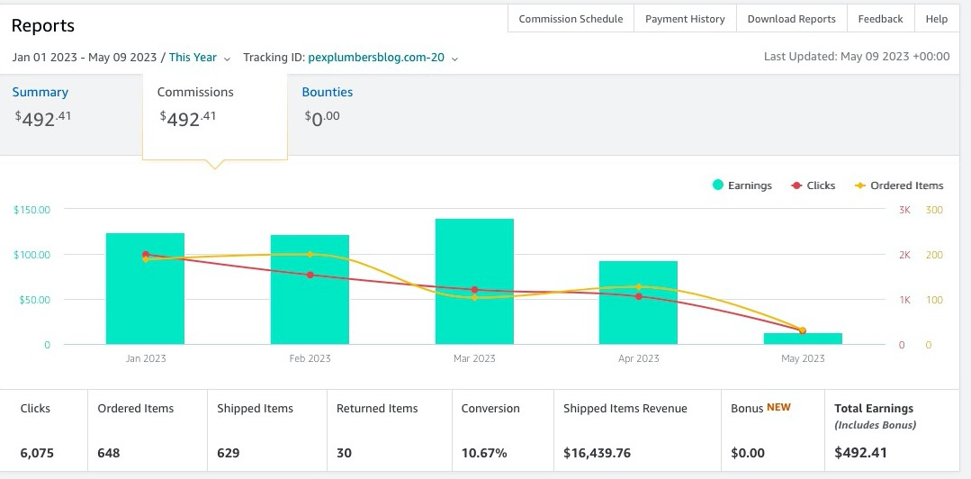Viewport: 971px width, 479px height.
Task: Click the March 2023 earnings bar
Action: (x=474, y=281)
